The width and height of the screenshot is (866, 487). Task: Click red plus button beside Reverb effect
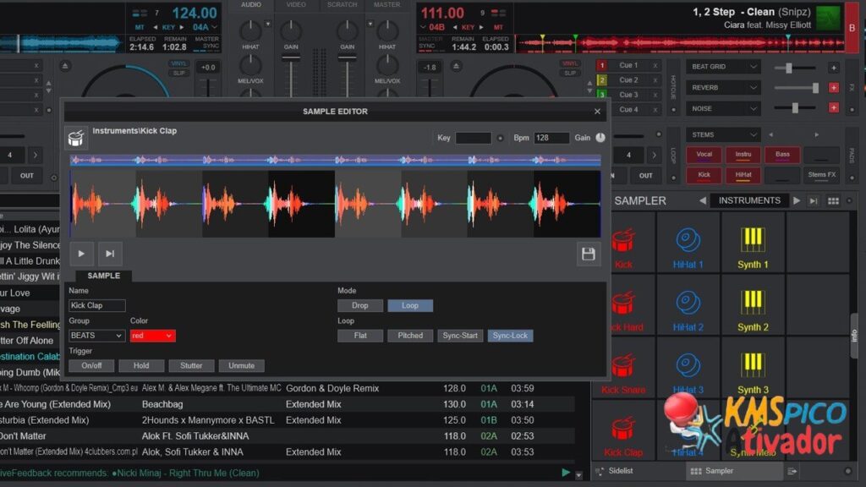(833, 88)
